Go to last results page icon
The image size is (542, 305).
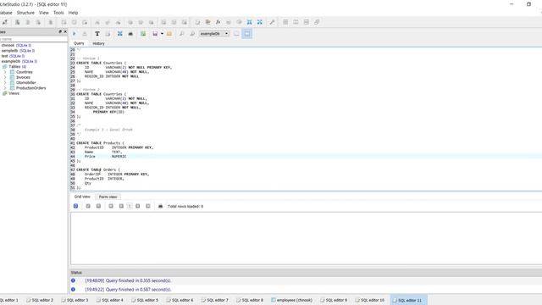click(x=148, y=206)
